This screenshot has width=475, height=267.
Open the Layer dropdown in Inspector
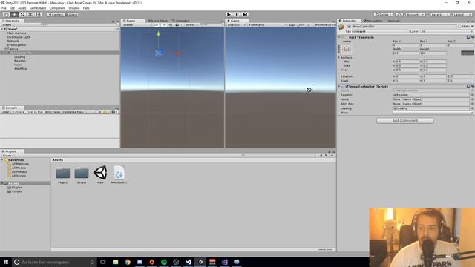click(447, 31)
